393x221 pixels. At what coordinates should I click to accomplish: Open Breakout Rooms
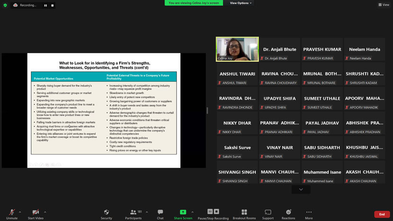[x=244, y=212]
